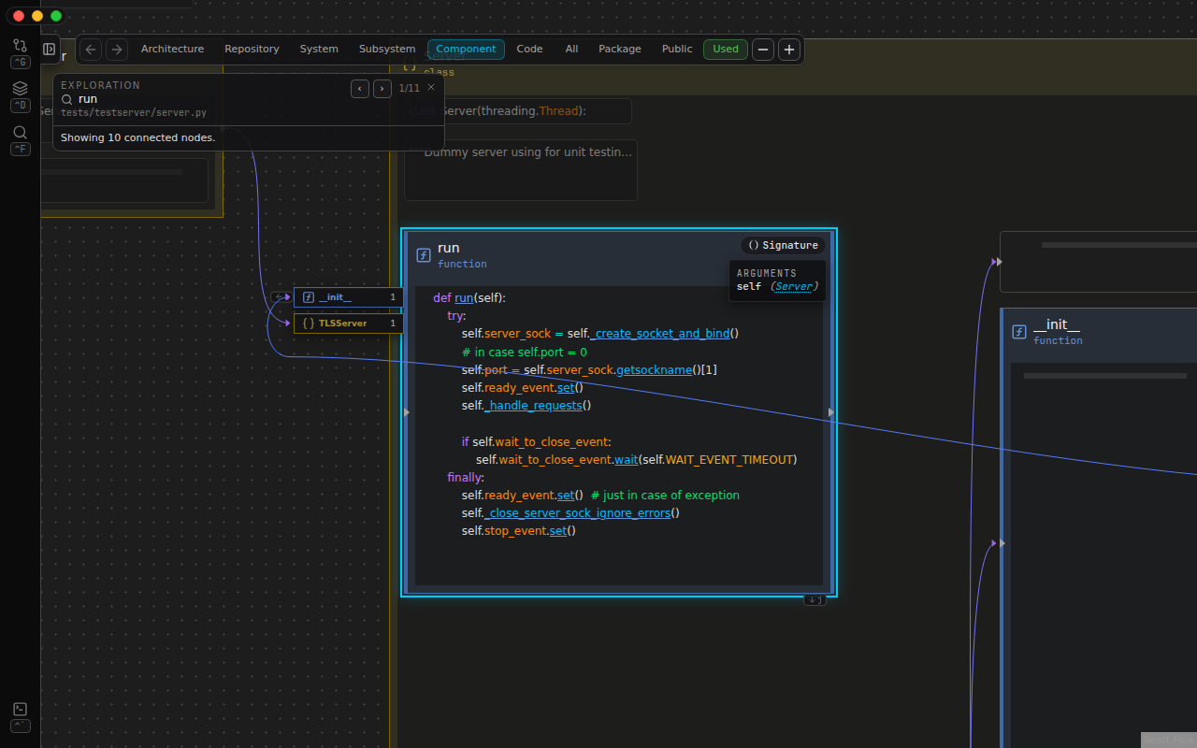Click the __init__ function node title
The width and height of the screenshot is (1197, 748).
point(1057,324)
